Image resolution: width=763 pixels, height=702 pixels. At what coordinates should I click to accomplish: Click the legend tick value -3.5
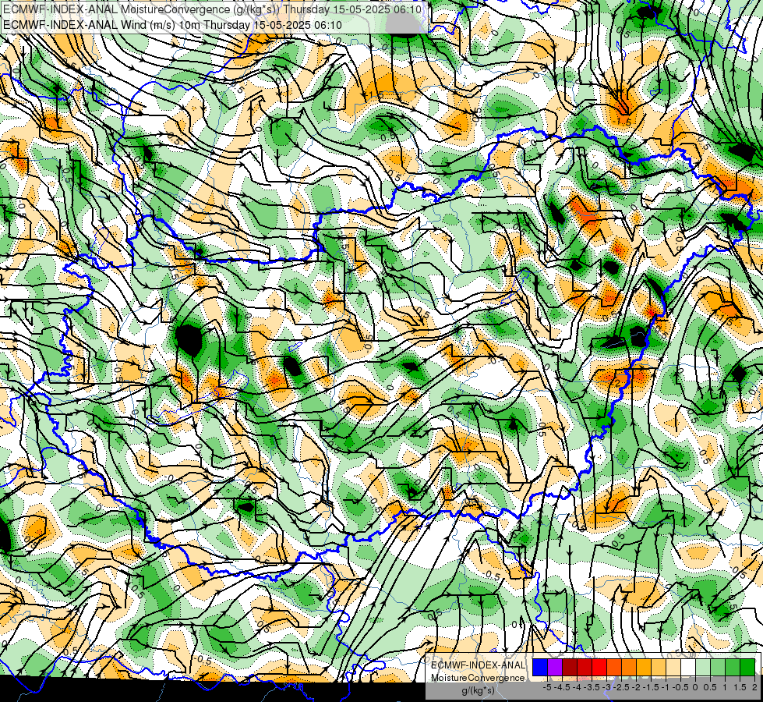[592, 687]
